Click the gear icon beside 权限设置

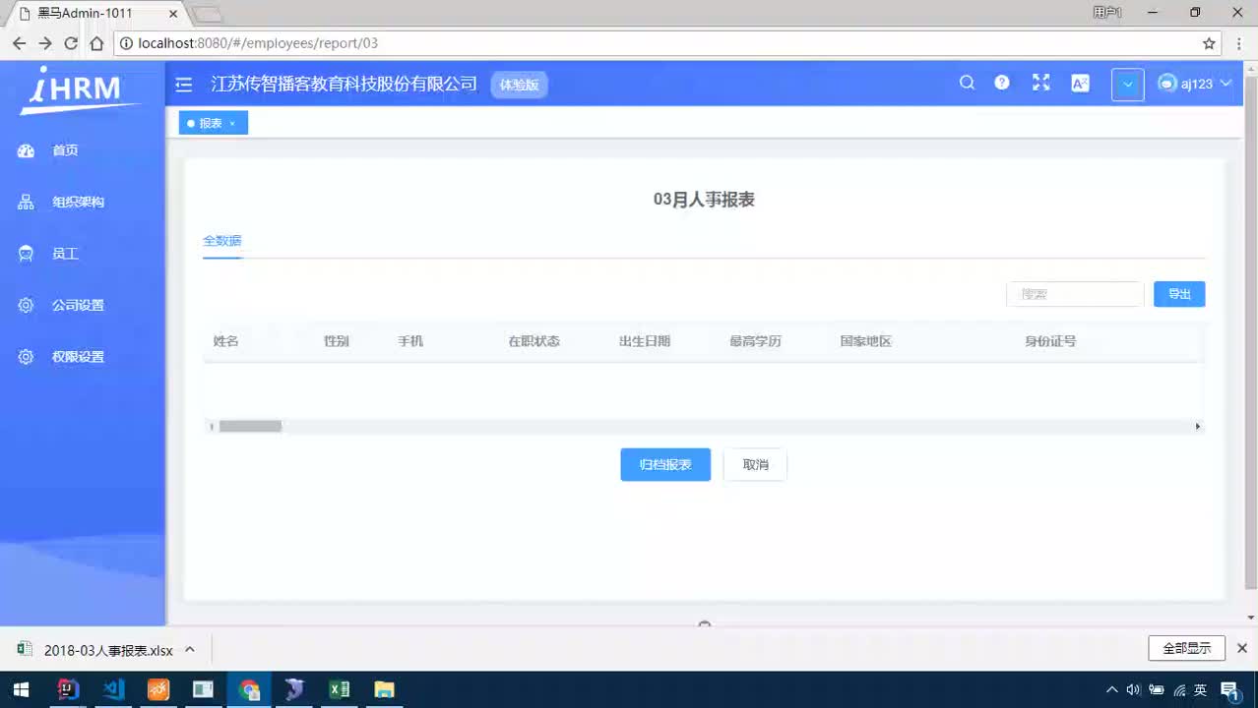27,357
